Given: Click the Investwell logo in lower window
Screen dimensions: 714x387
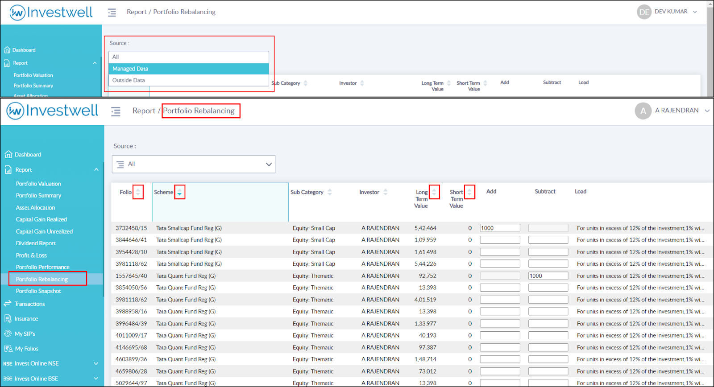Looking at the screenshot, I should coord(52,111).
